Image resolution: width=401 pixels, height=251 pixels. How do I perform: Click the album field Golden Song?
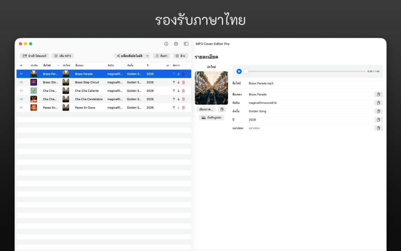click(310, 111)
